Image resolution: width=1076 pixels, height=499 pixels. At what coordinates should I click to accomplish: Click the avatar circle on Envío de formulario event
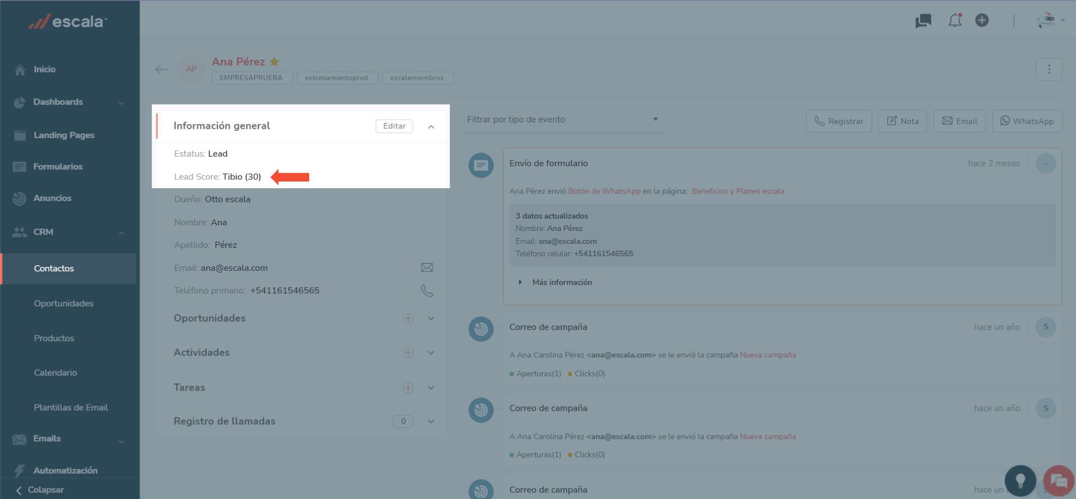point(1046,164)
